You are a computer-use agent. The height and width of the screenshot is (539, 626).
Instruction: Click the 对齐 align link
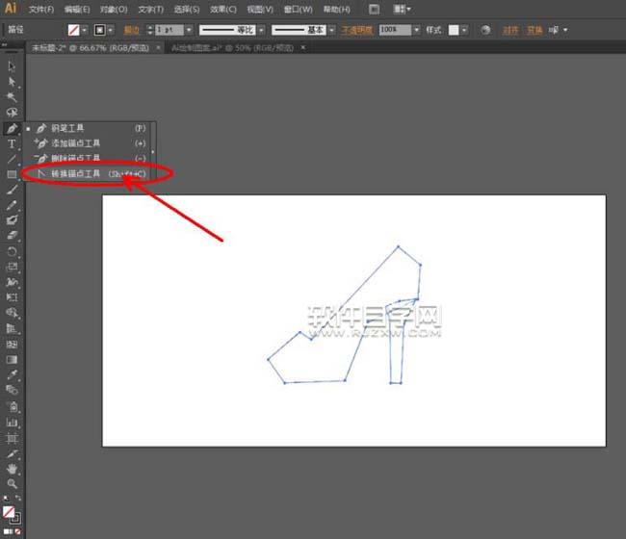point(509,30)
